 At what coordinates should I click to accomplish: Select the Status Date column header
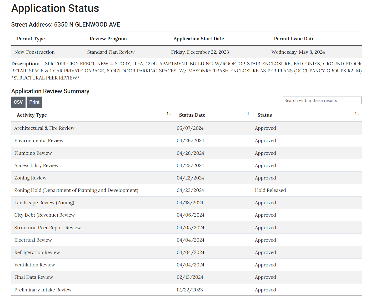click(x=192, y=115)
